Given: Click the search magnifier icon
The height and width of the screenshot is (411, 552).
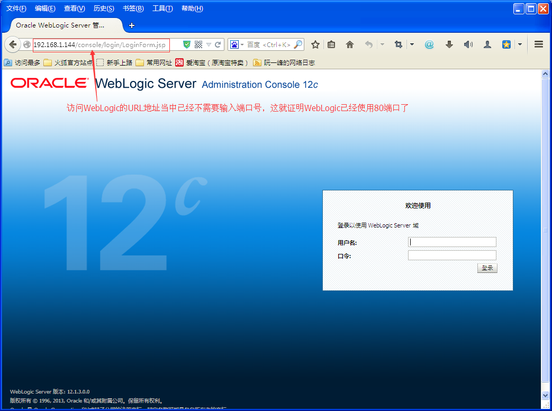Looking at the screenshot, I should click(x=298, y=44).
